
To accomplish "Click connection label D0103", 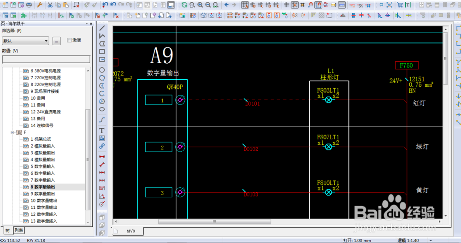I will coord(251,195).
